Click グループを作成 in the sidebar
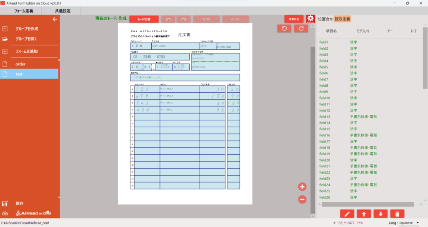Image resolution: width=428 pixels, height=227 pixels. (x=26, y=29)
